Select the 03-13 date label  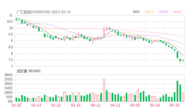[x=36, y=105]
